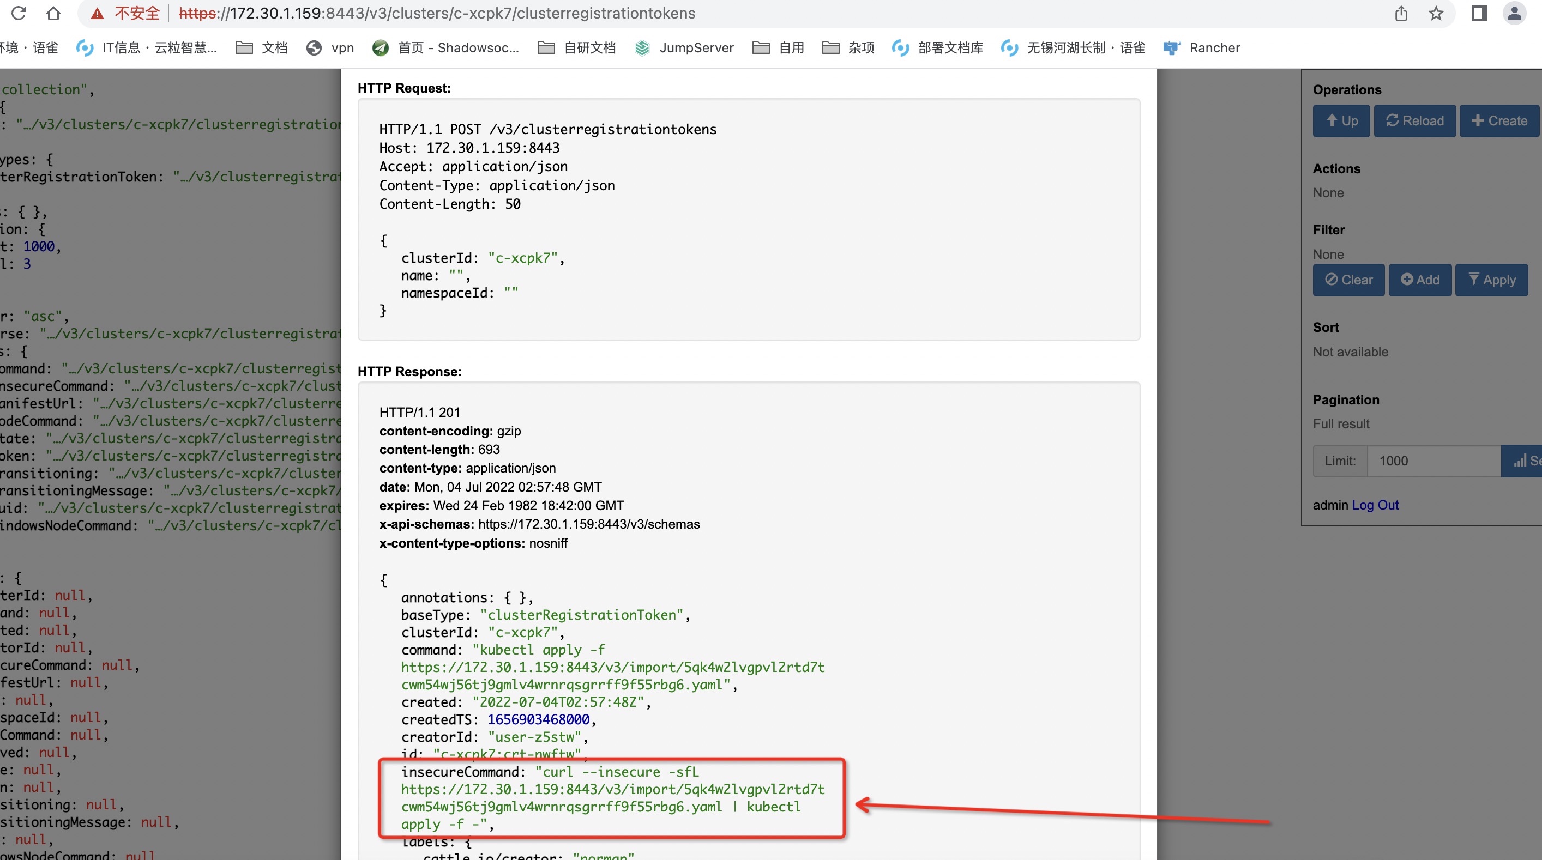Expand the 自研文档 bookmark folder

click(x=576, y=48)
